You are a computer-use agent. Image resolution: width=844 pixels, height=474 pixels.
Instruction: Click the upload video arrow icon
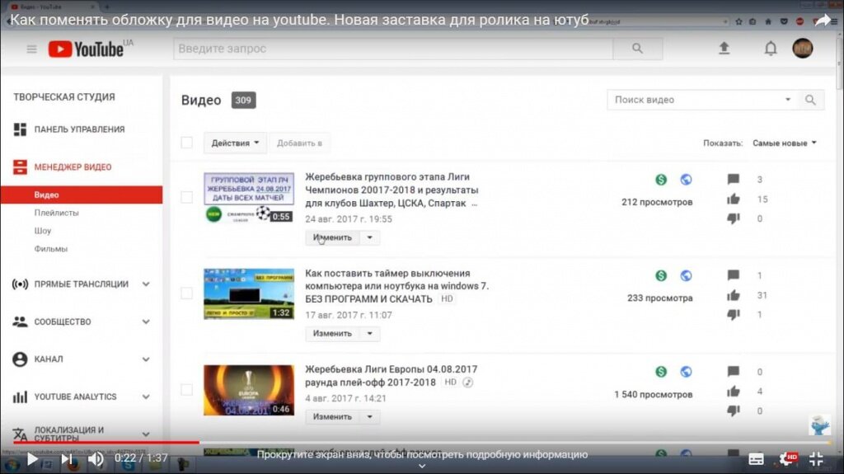tap(724, 49)
